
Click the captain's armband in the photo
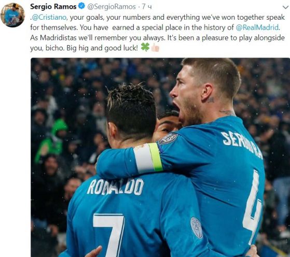point(148,158)
